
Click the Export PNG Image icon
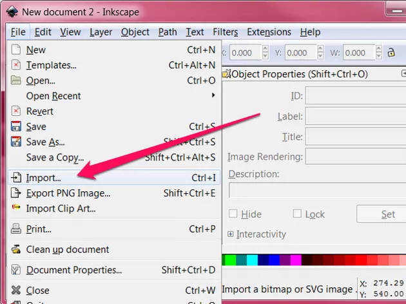pyautogui.click(x=16, y=193)
